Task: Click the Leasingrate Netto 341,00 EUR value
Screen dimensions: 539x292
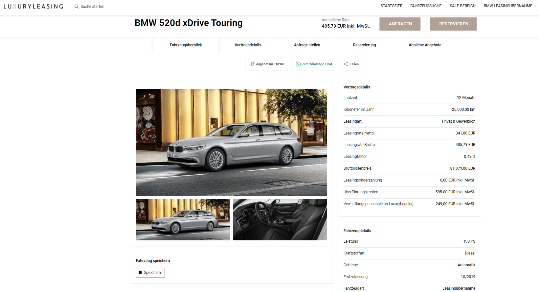Action: point(465,133)
